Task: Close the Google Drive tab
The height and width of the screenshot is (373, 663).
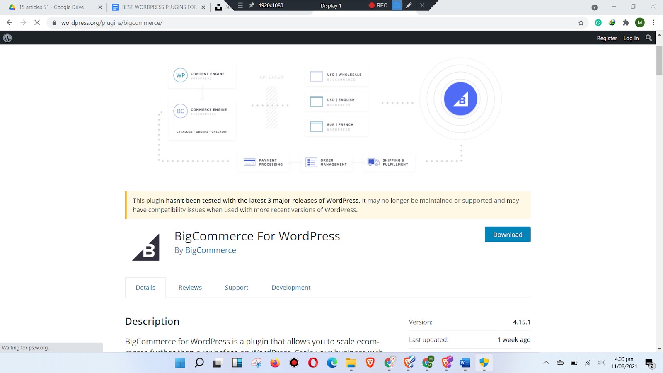Action: 100,7
